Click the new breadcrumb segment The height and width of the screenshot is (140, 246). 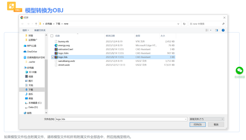(66, 24)
